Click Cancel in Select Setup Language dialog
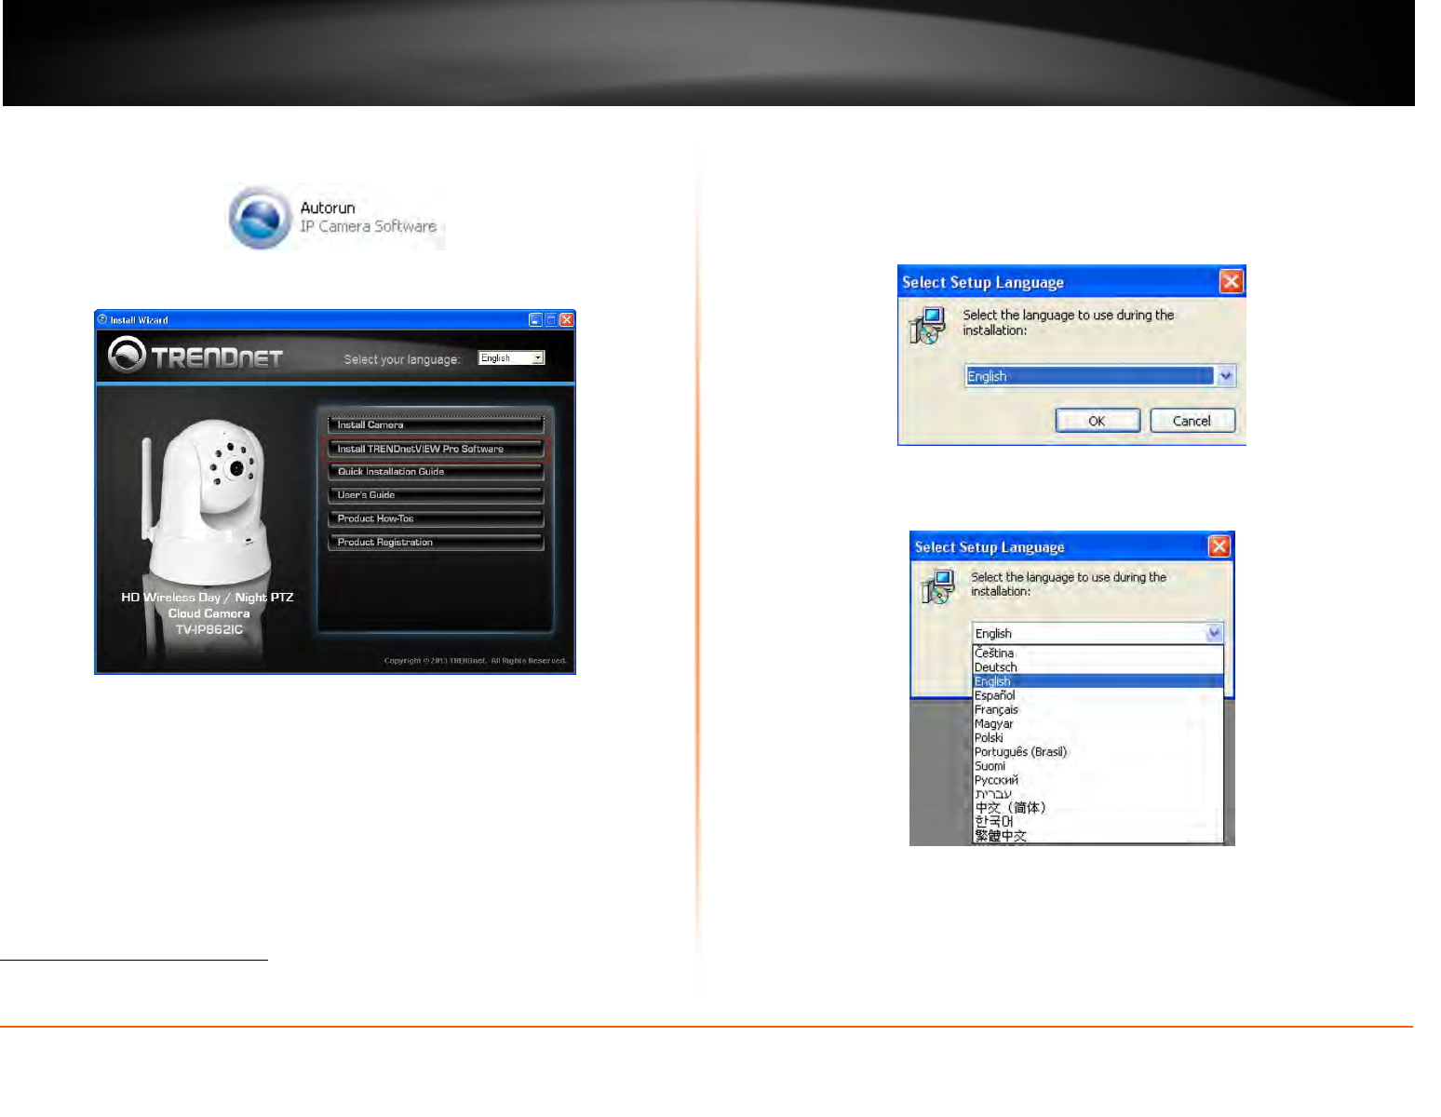 (1192, 421)
